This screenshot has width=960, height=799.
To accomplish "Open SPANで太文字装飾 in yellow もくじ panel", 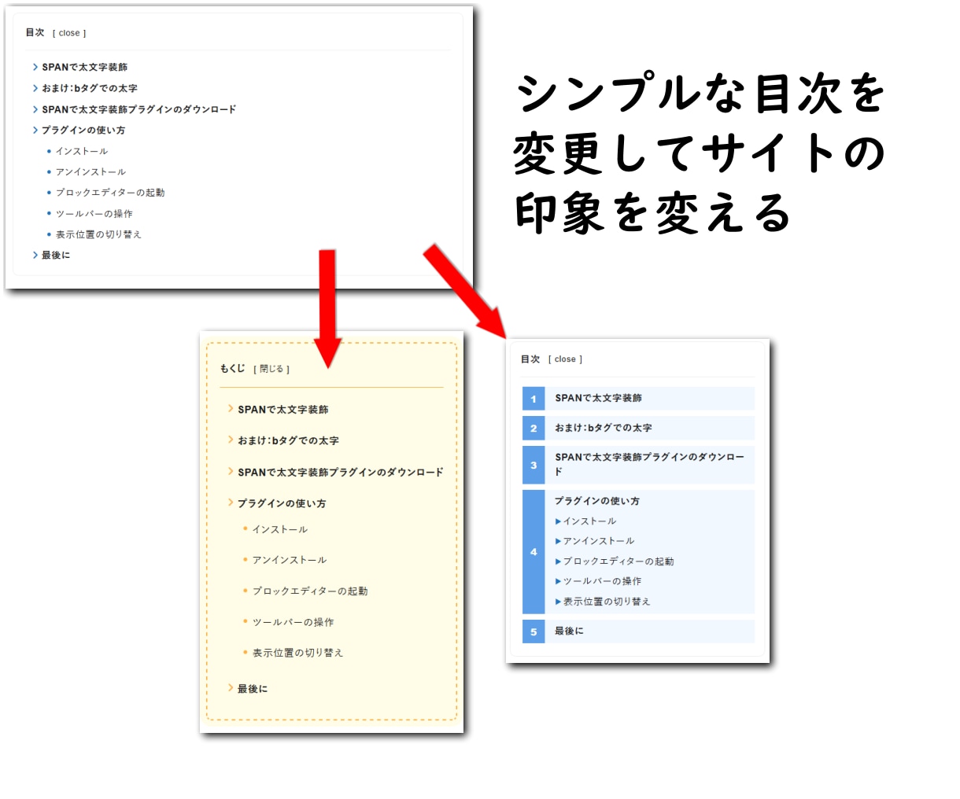I will click(283, 410).
